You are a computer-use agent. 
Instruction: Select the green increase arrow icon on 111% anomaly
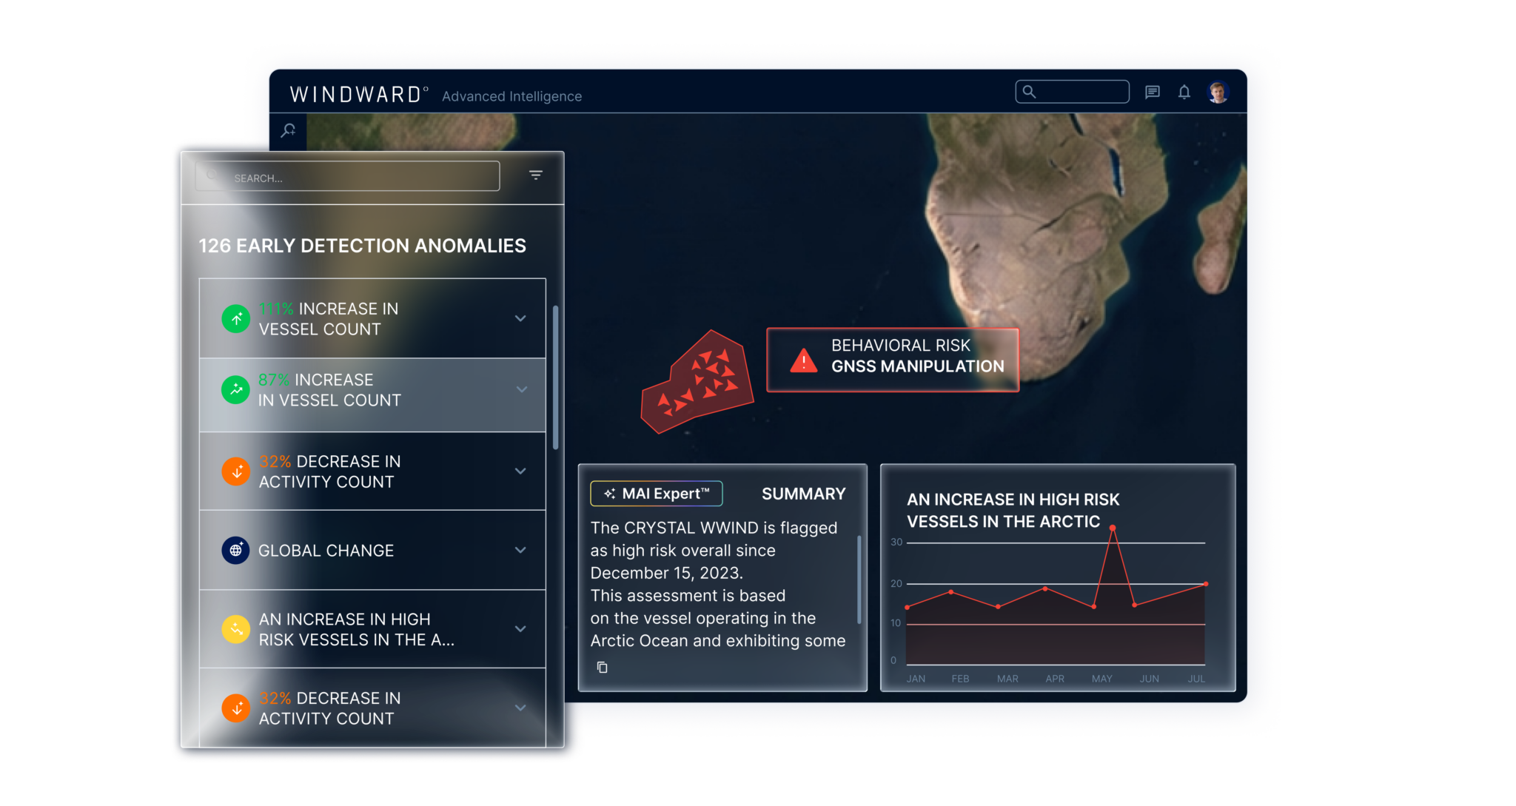coord(235,318)
